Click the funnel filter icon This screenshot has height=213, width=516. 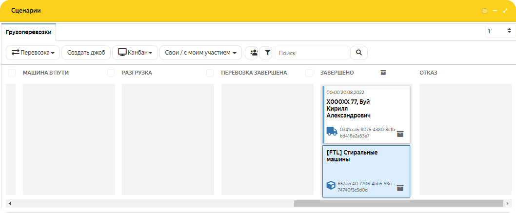pyautogui.click(x=267, y=53)
